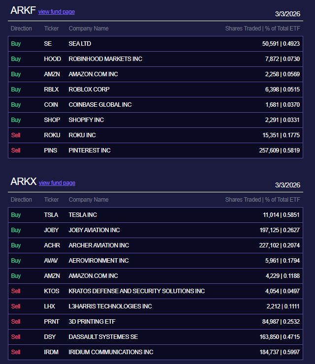Viewport: 315px width, 364px height.
Task: Select SHOPIFY INC company name
Action: pos(86,120)
